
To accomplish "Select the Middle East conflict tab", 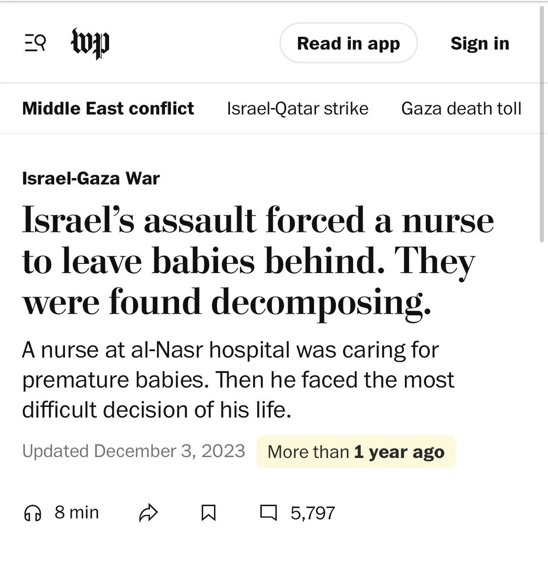I will pyautogui.click(x=108, y=109).
